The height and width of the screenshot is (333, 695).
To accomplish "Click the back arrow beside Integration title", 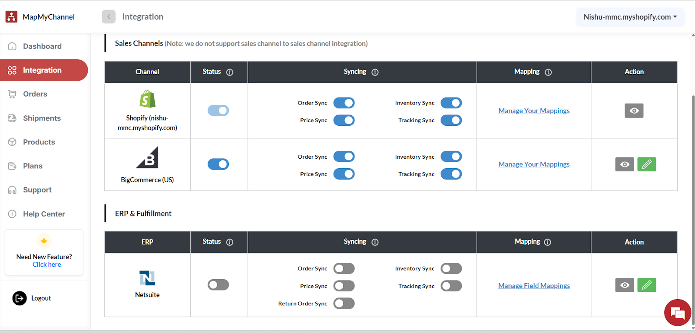I will (109, 16).
